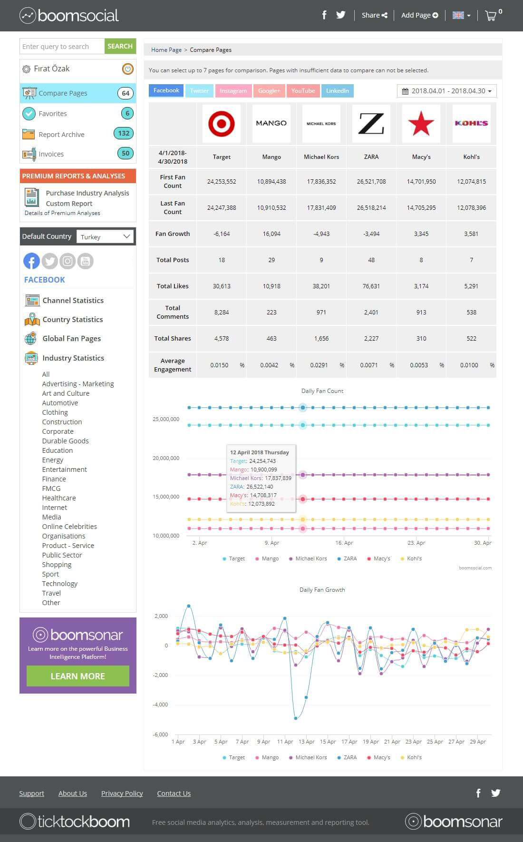
Task: Click the green SEARCH button
Action: point(120,46)
